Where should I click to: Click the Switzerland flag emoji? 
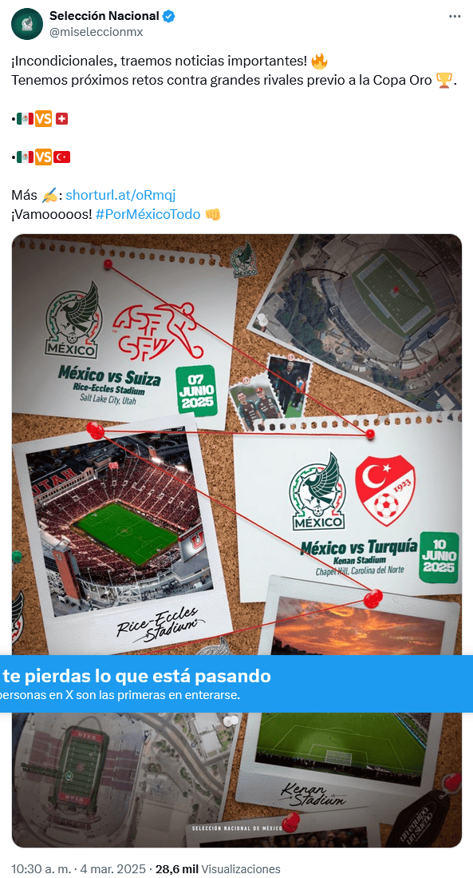click(x=61, y=119)
